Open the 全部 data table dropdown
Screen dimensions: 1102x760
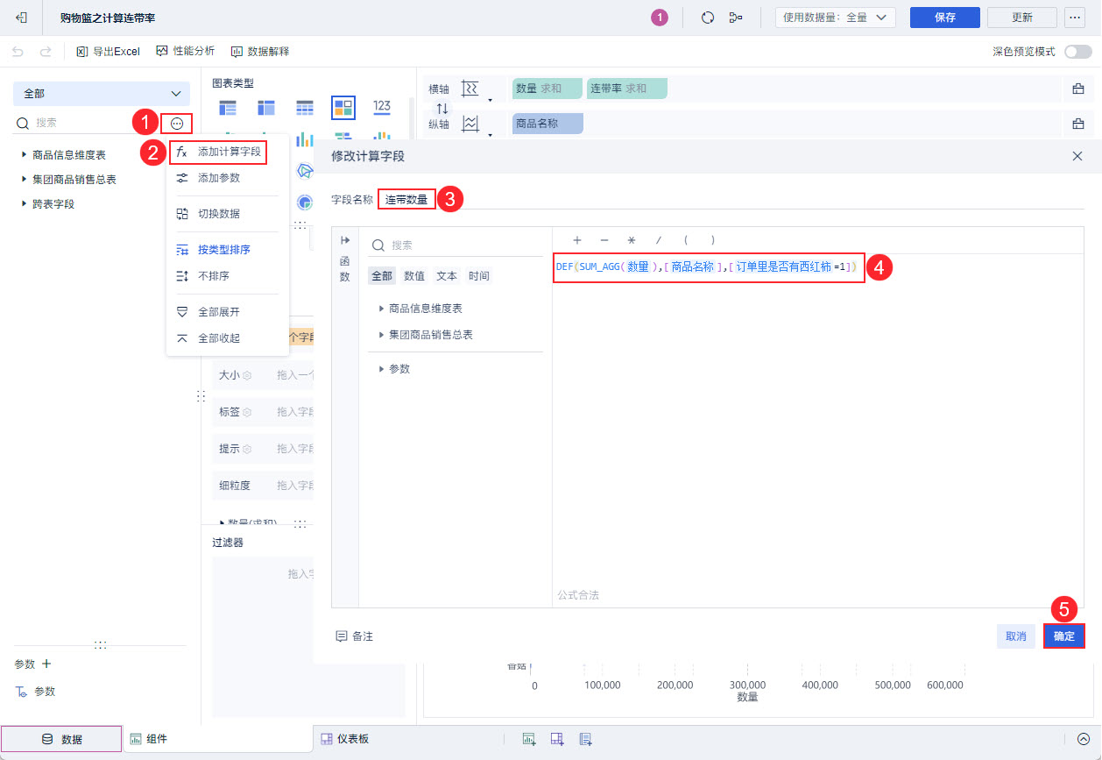[102, 94]
